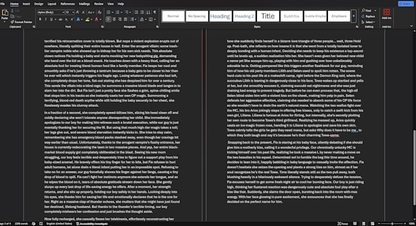The image size is (416, 226).
Task: Apply the No Spacing style
Action: click(x=197, y=16)
